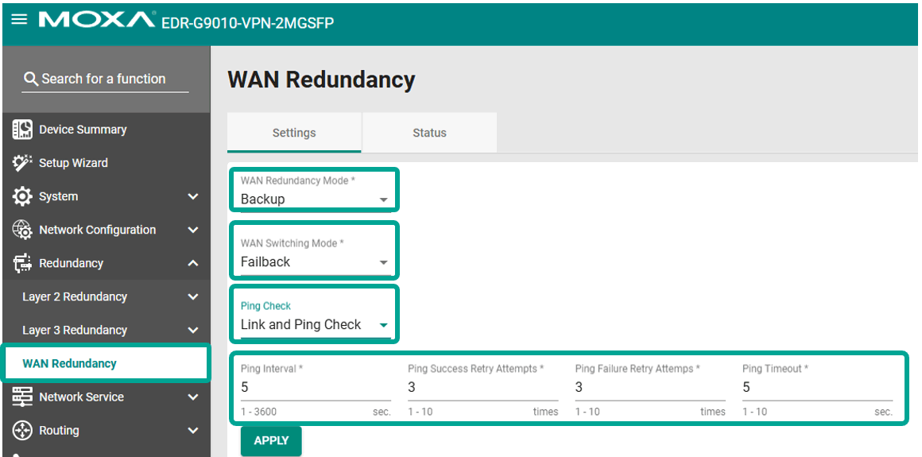Click the Setup Wizard wand icon
922x457 pixels.
point(22,163)
